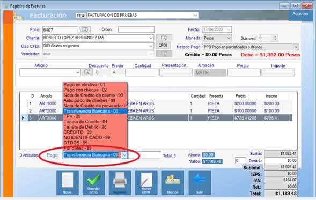Click the Orden input field
316x200 pixels.
(x=136, y=29)
